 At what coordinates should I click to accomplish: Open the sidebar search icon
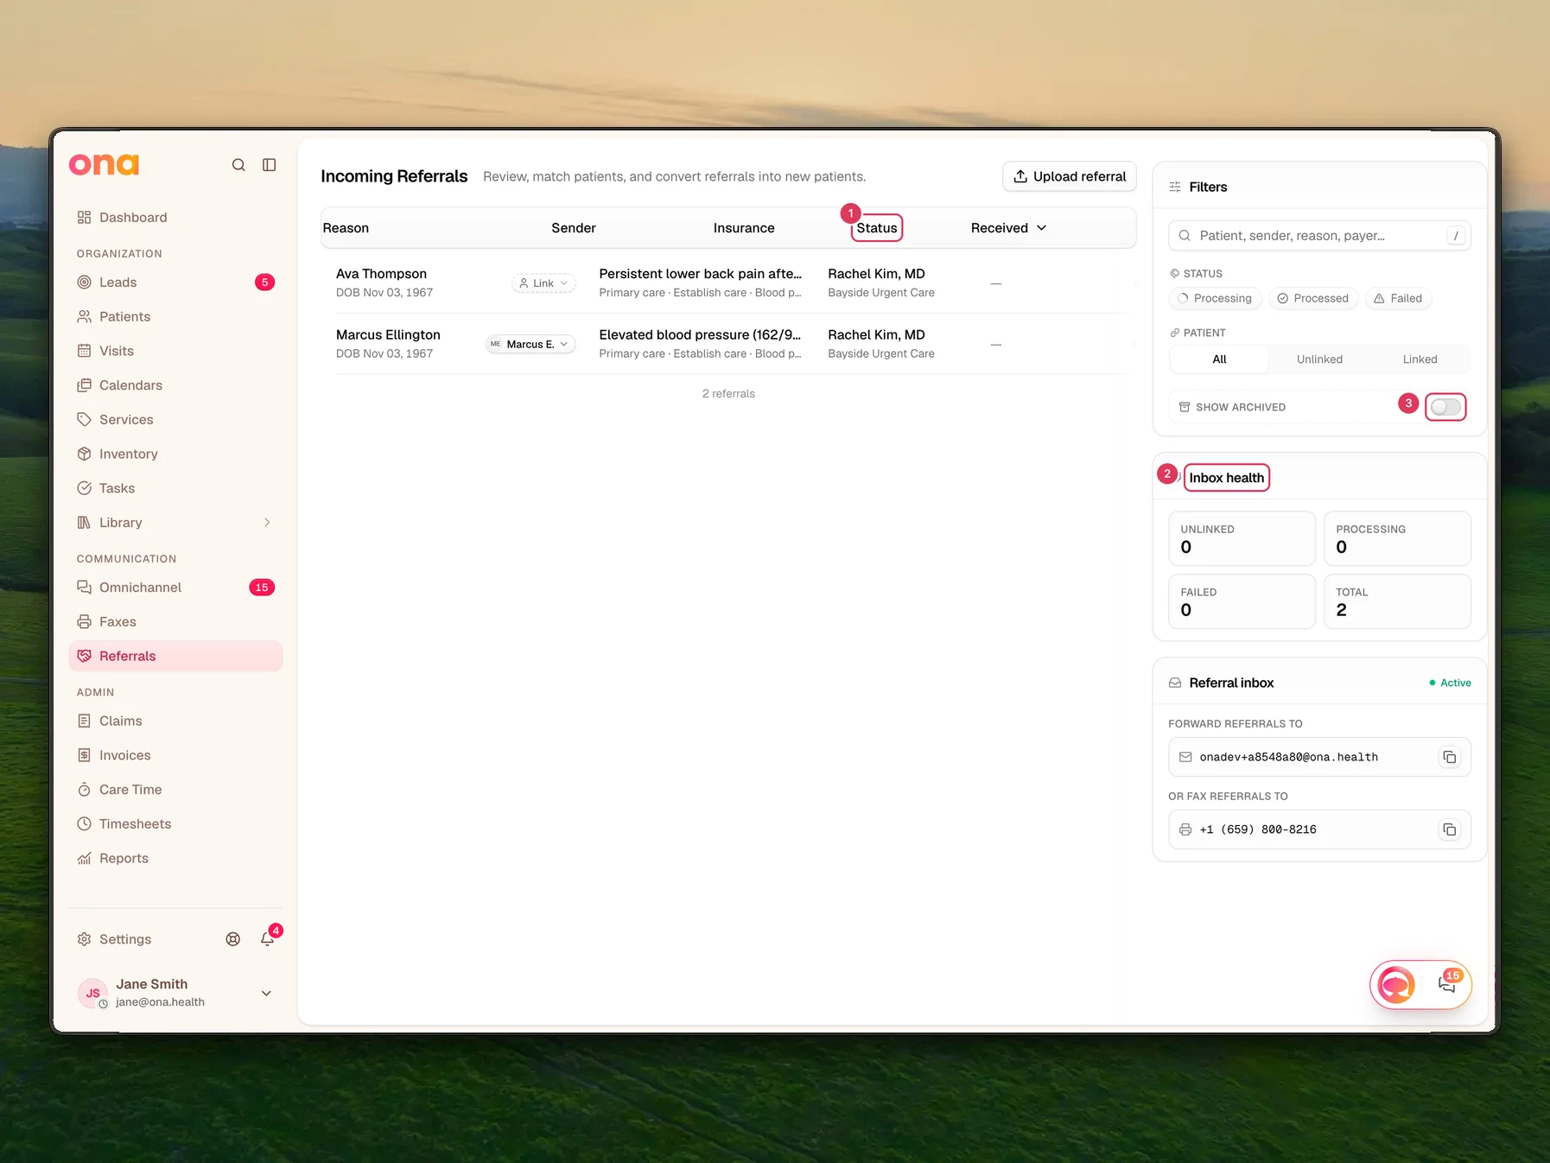click(238, 165)
